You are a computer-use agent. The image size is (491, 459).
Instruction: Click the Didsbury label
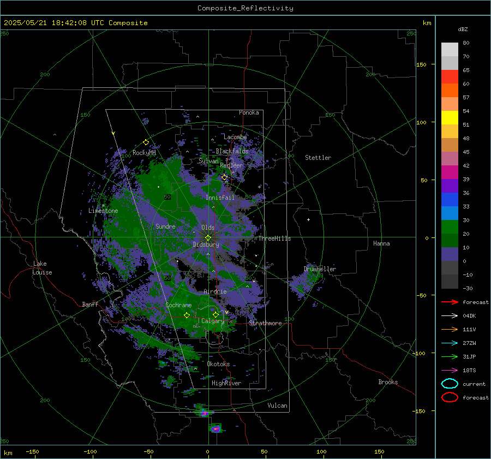pos(206,245)
